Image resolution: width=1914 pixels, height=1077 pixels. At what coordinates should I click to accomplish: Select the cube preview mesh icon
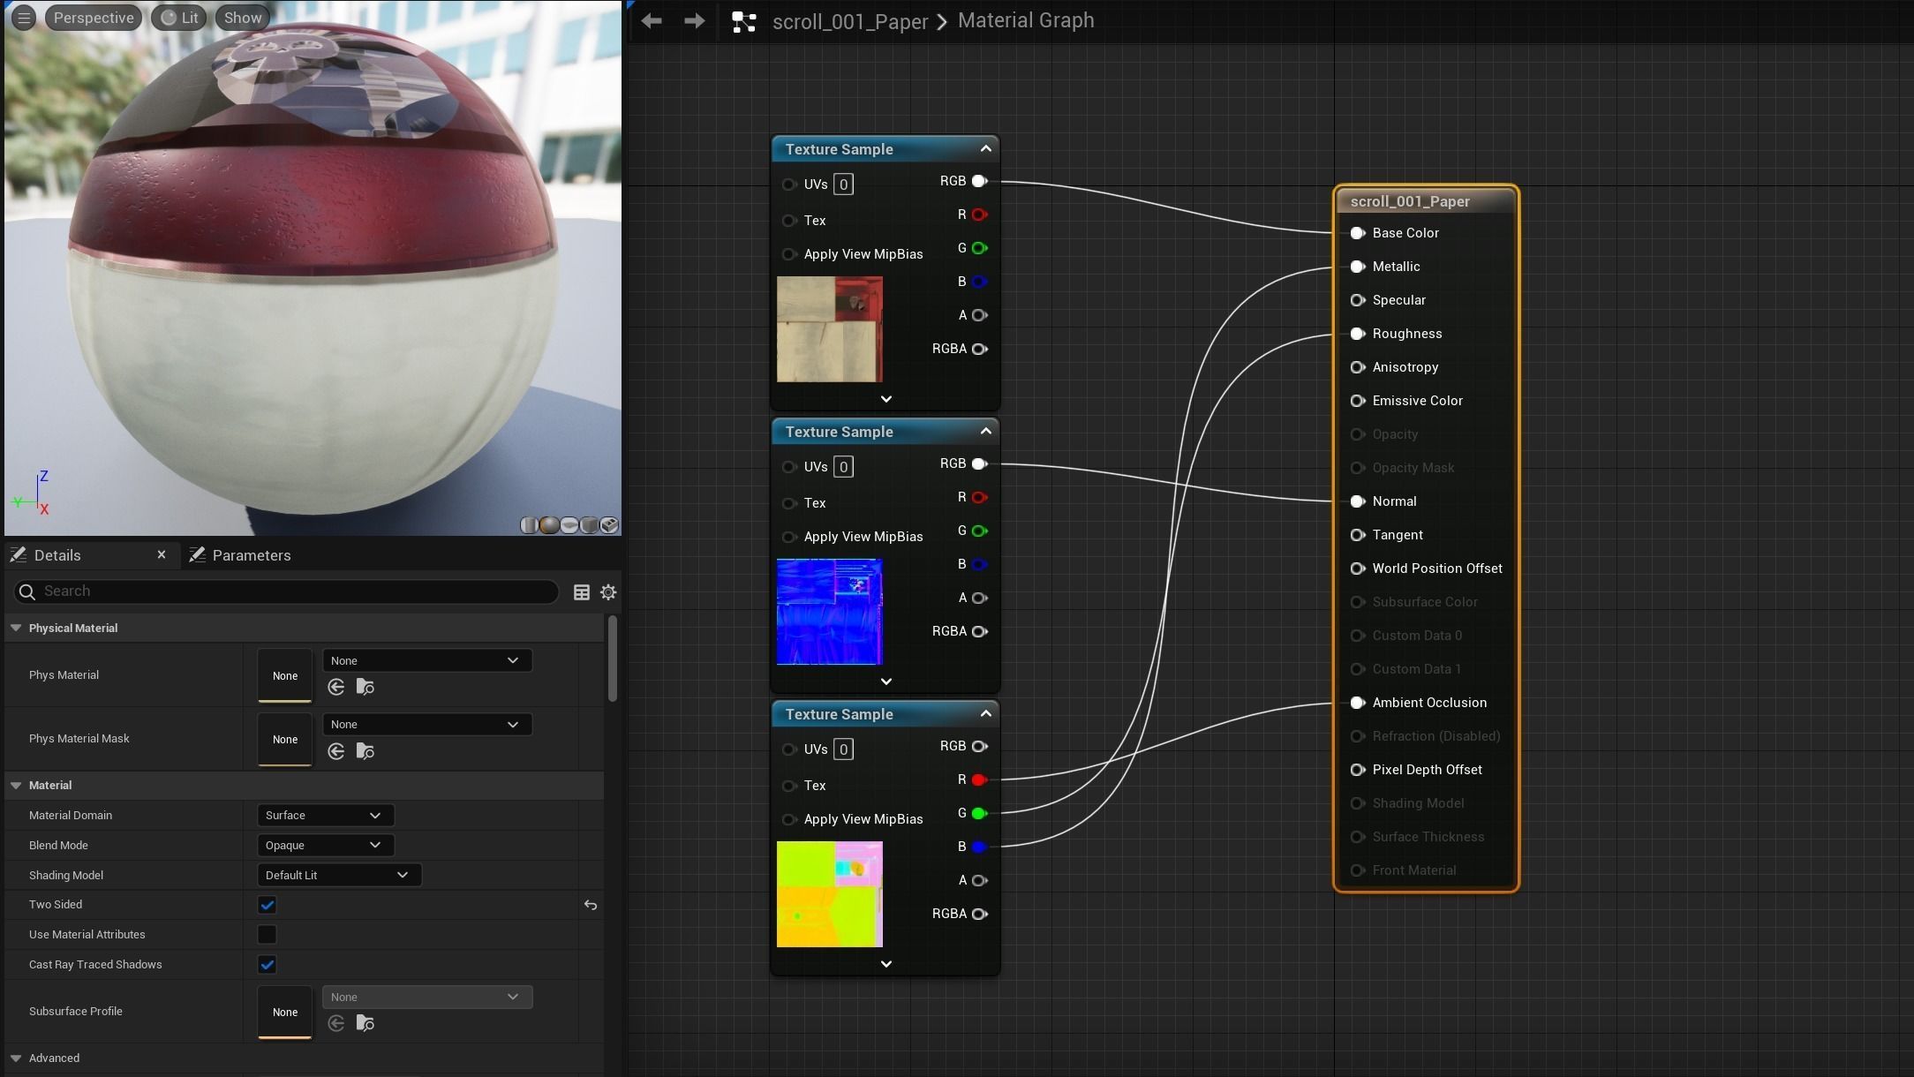click(590, 525)
